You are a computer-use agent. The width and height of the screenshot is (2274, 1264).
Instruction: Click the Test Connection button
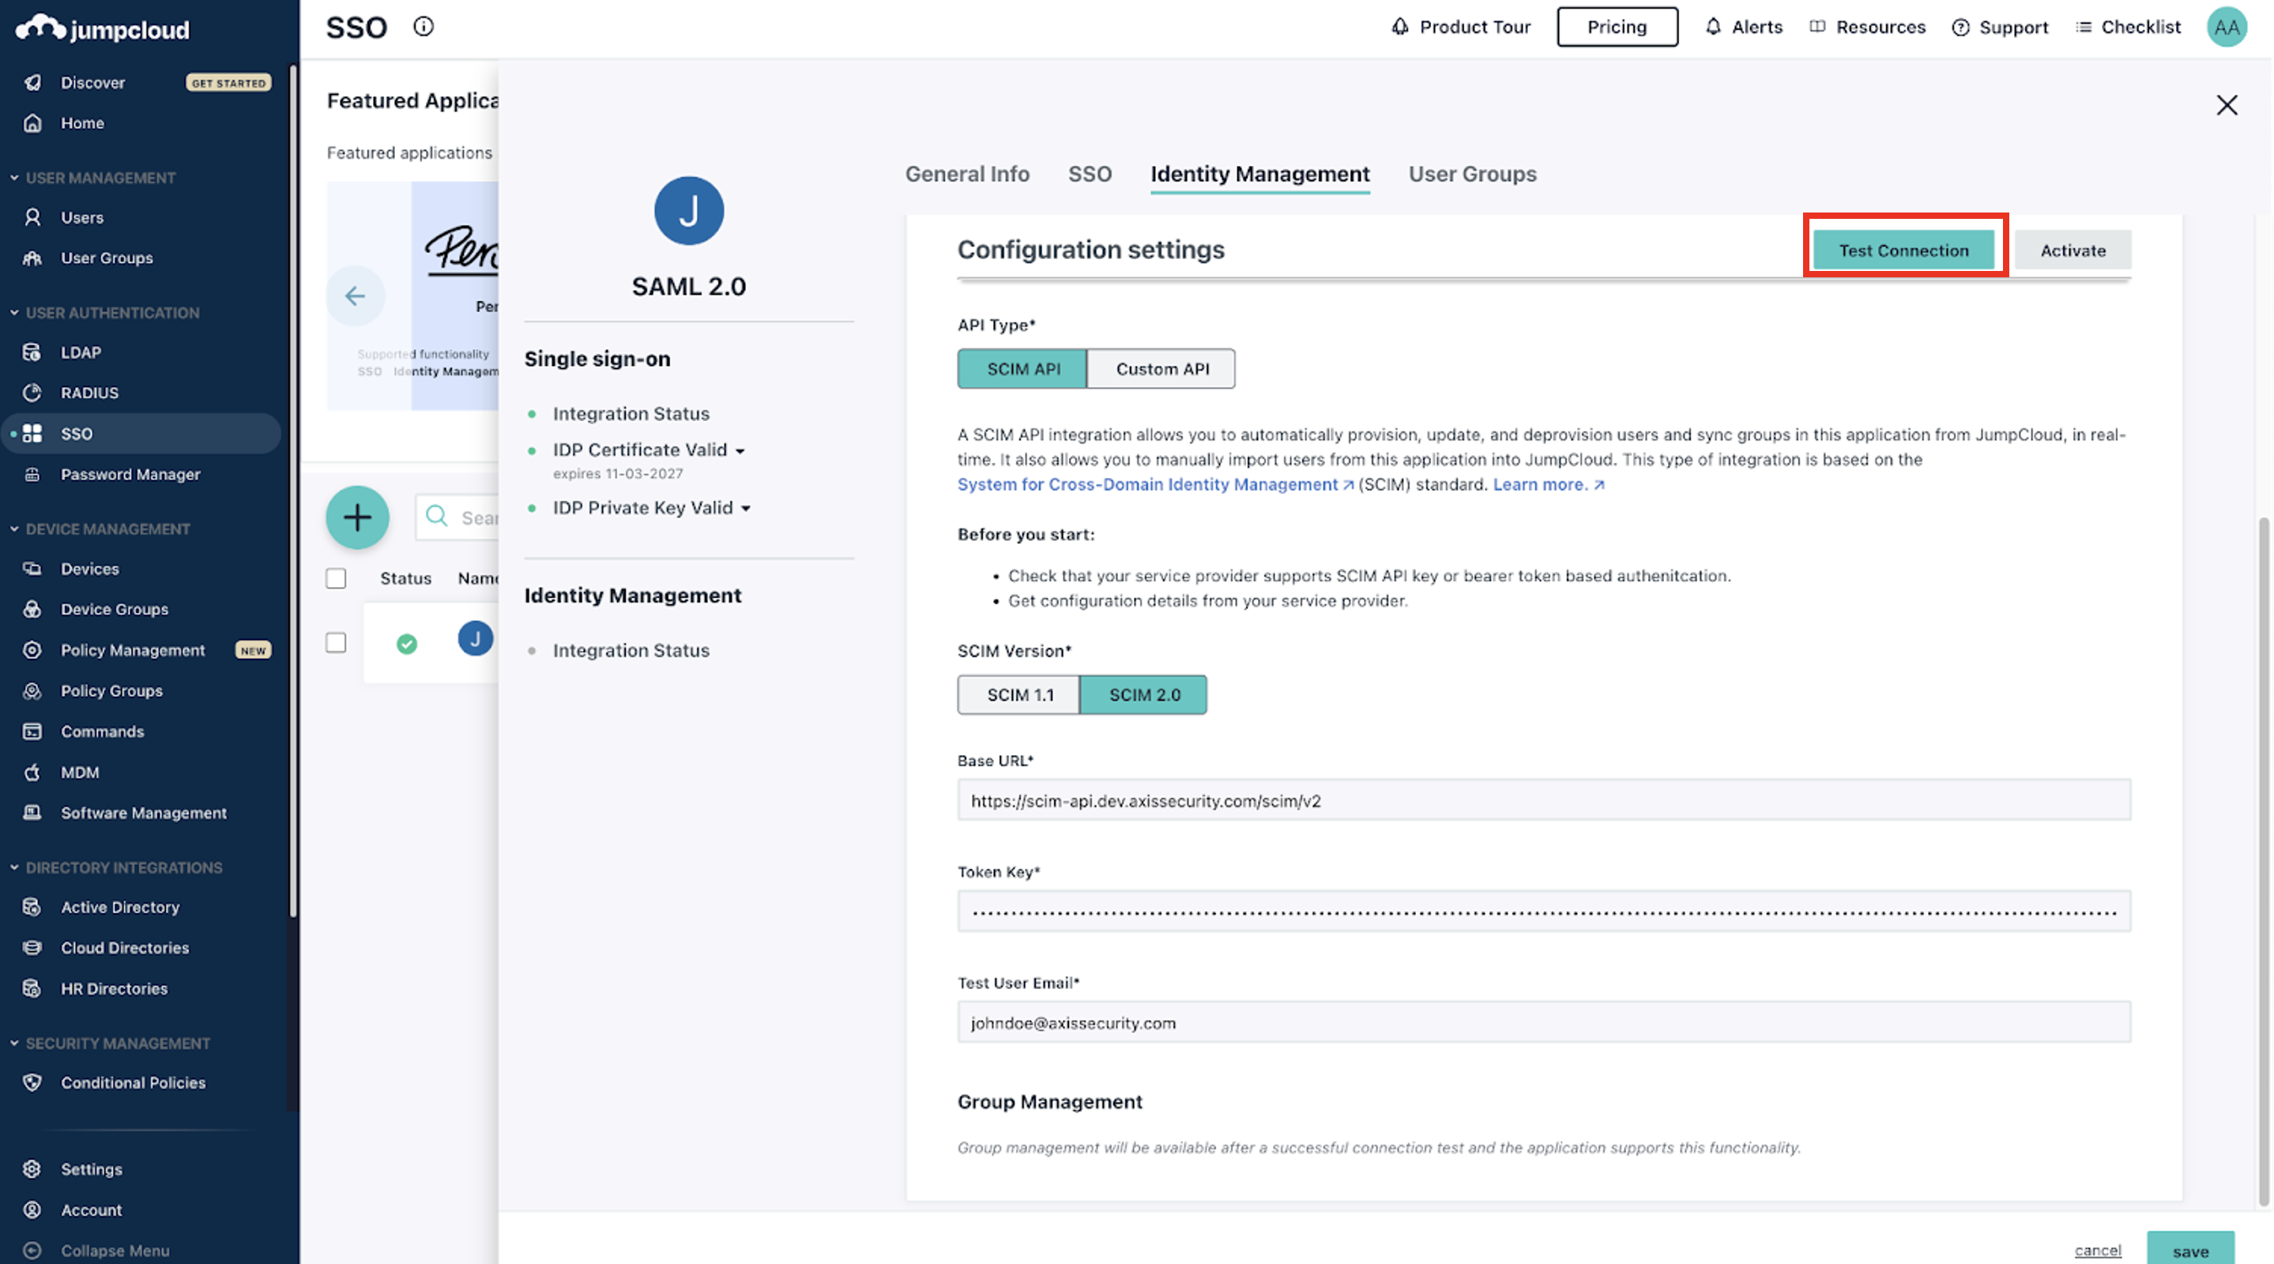1903,250
